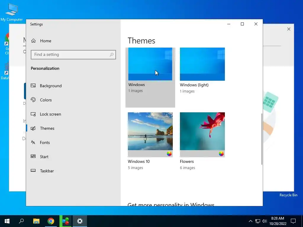
Task: Click the network icon in system tray
Action: (258, 221)
